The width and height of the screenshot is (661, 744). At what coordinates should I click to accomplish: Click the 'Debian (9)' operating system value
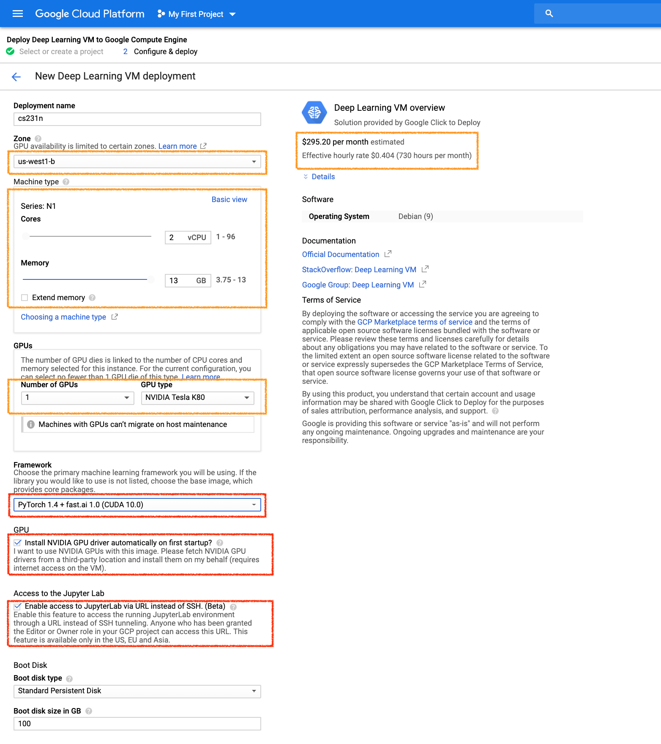pos(415,216)
